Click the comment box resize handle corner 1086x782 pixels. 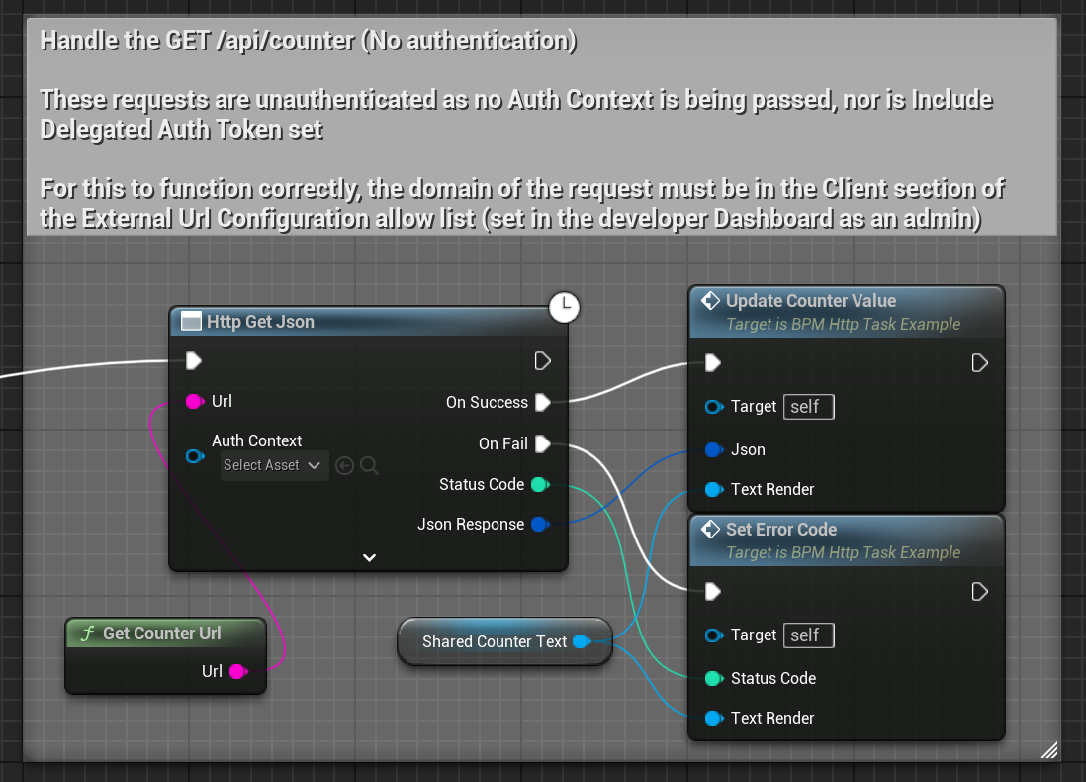point(1049,751)
